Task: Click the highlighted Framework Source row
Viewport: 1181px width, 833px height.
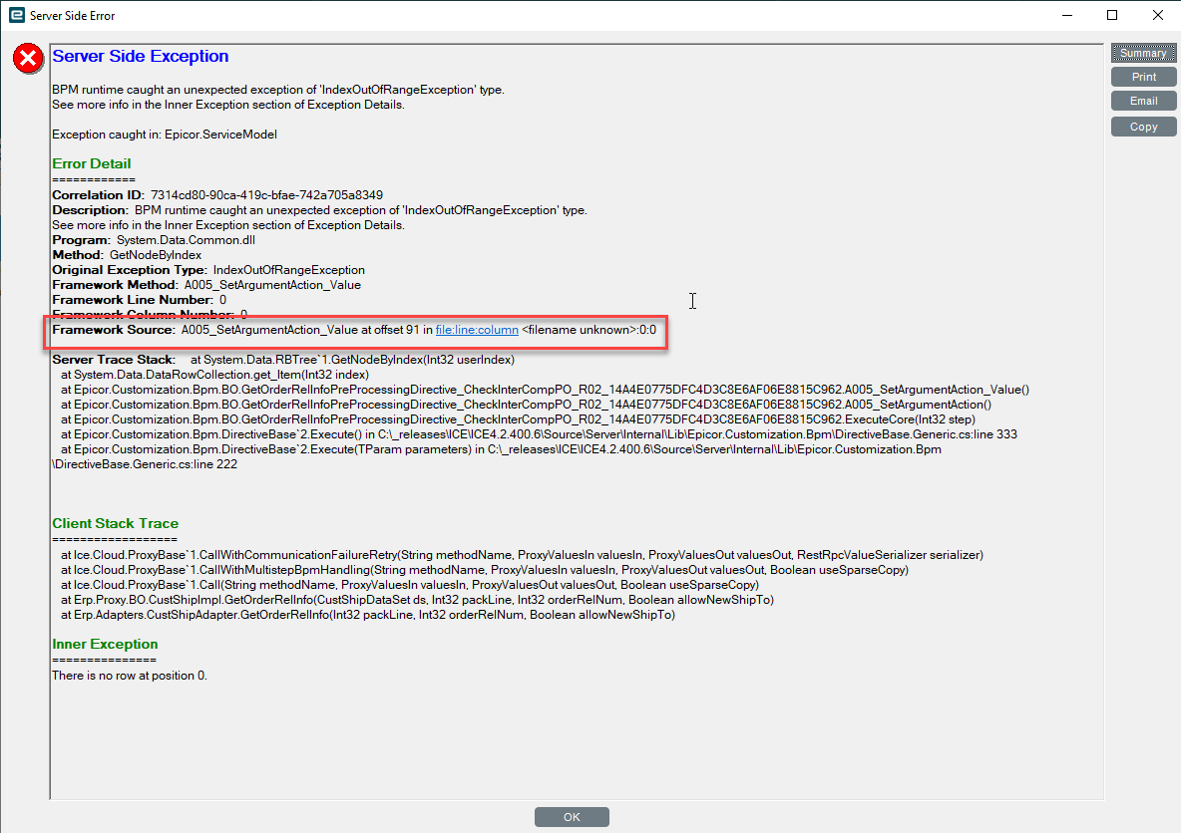Action: coord(354,329)
